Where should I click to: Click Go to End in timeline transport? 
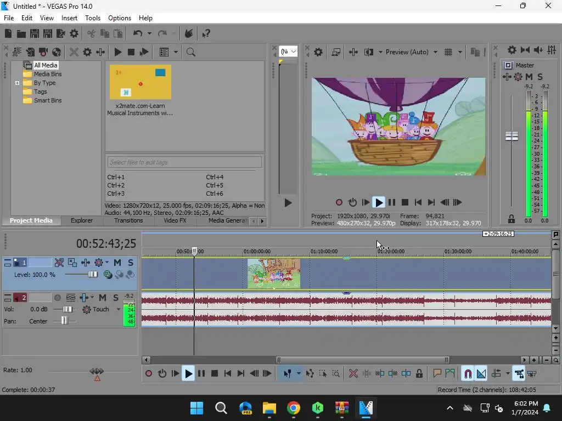[x=241, y=374]
